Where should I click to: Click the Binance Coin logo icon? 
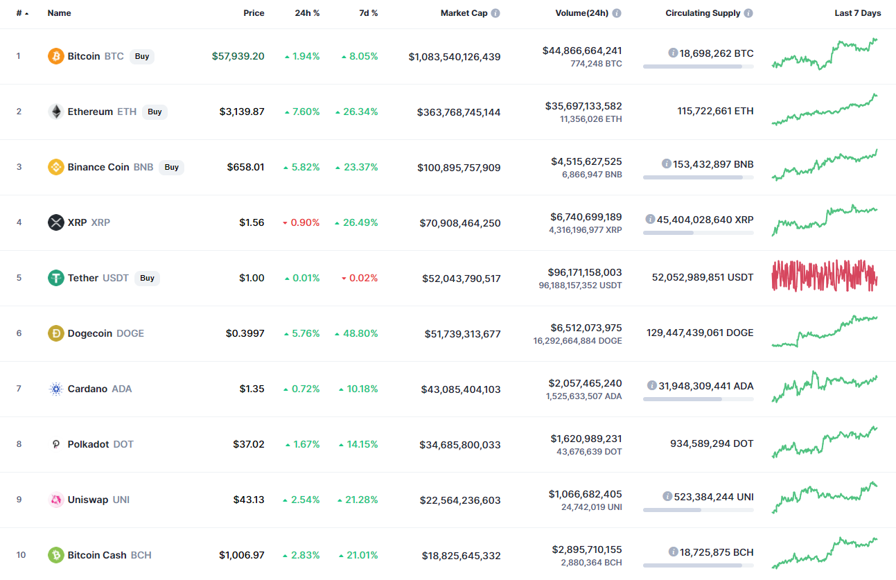56,167
